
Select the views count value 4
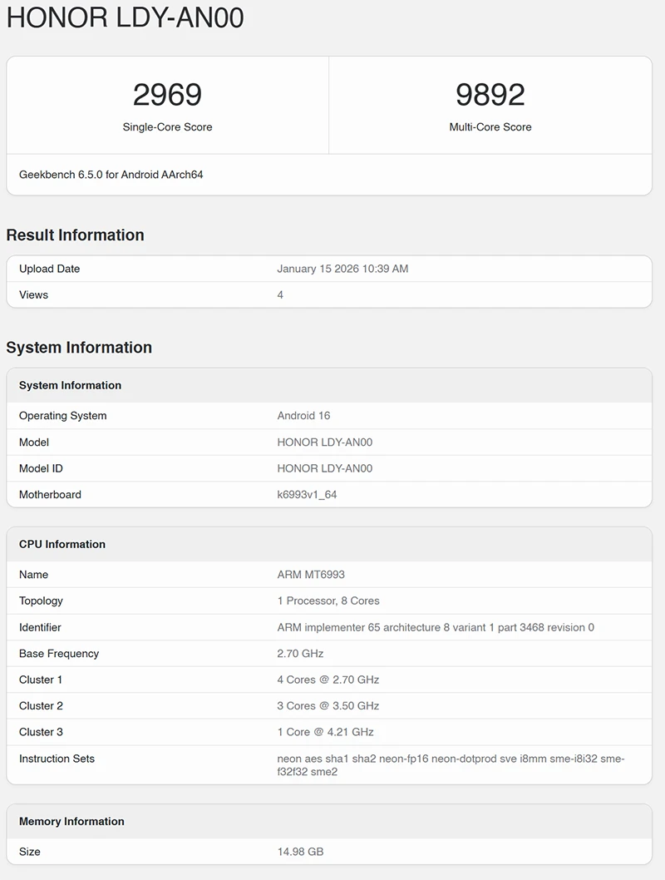pyautogui.click(x=280, y=294)
